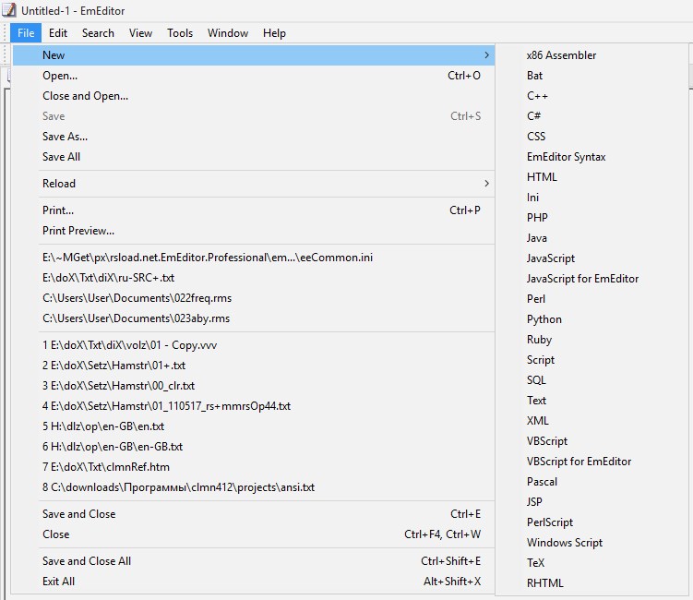Create new Pascal file

(592, 483)
